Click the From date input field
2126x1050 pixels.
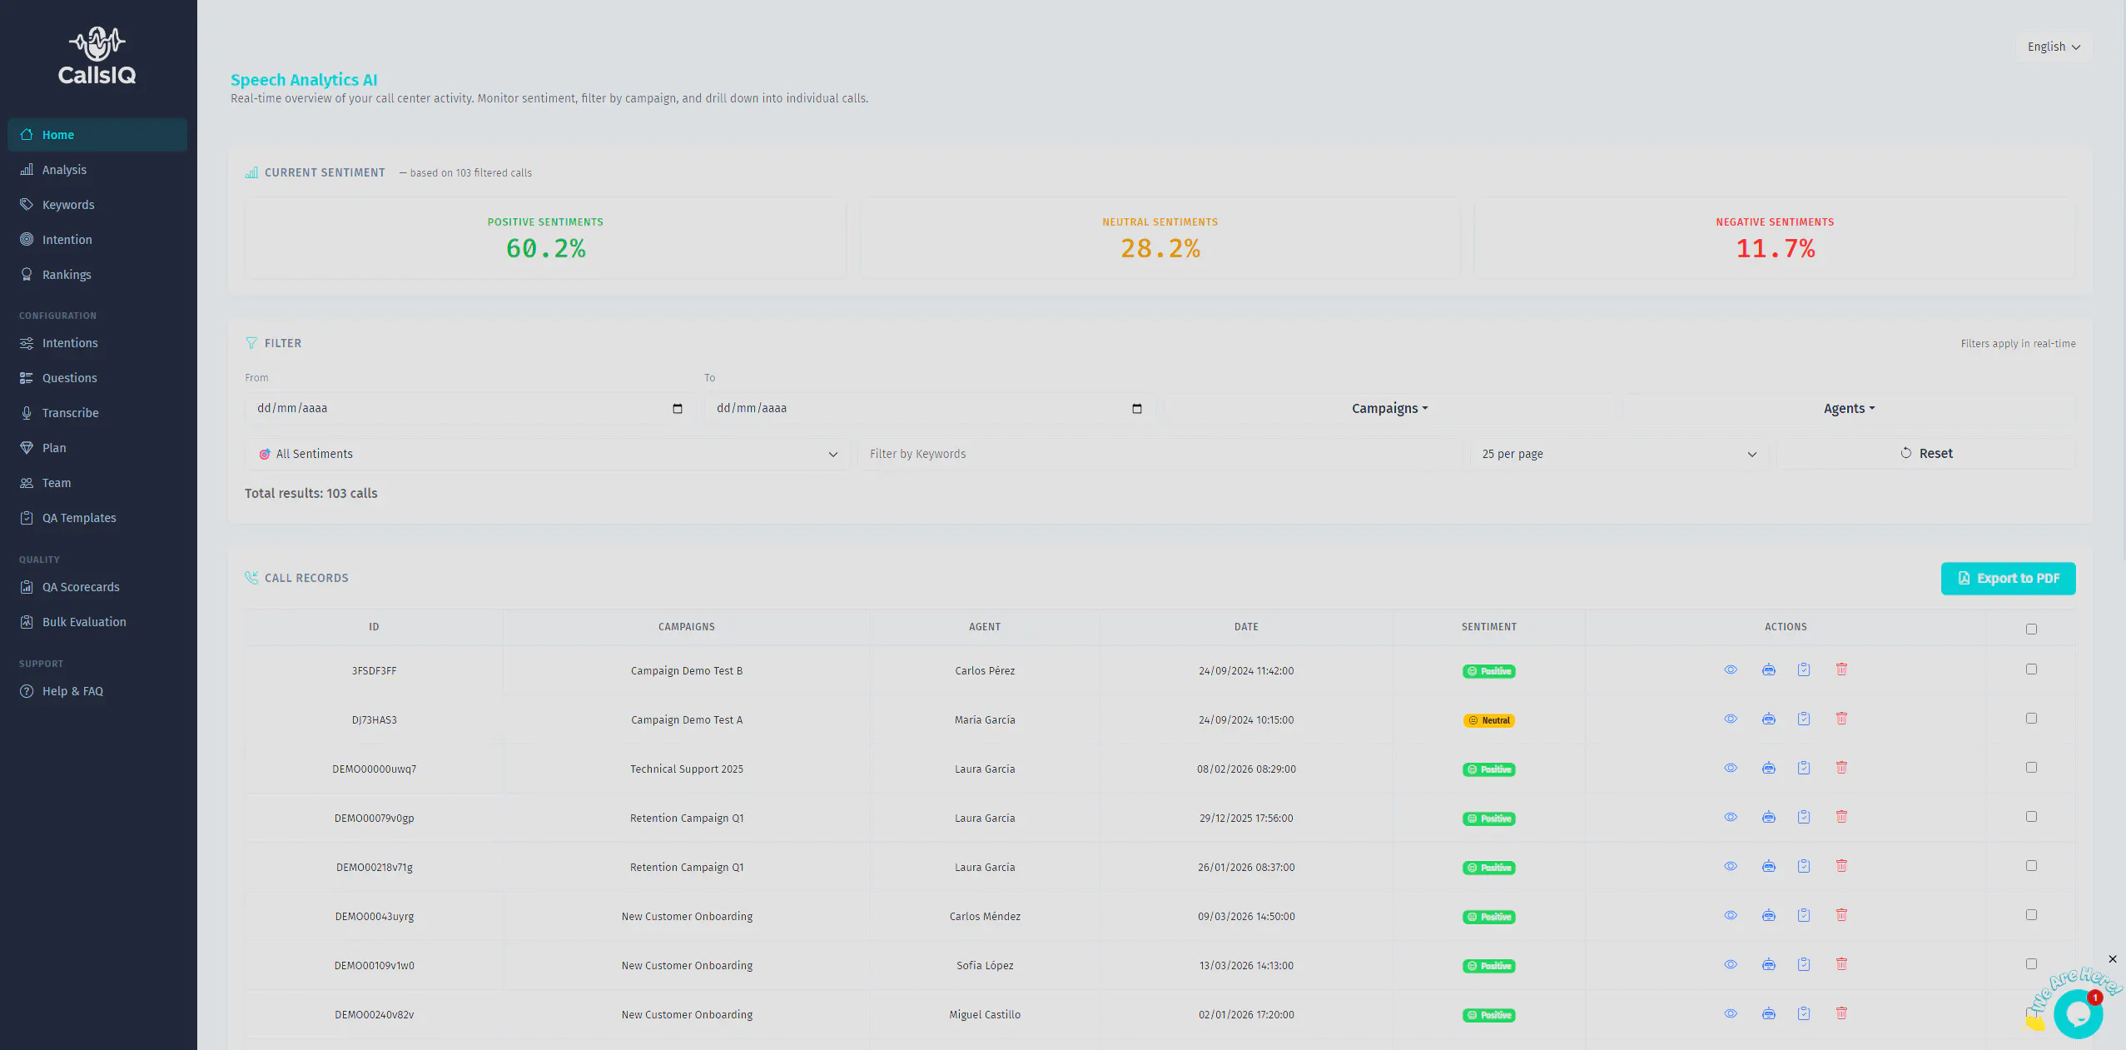(470, 409)
